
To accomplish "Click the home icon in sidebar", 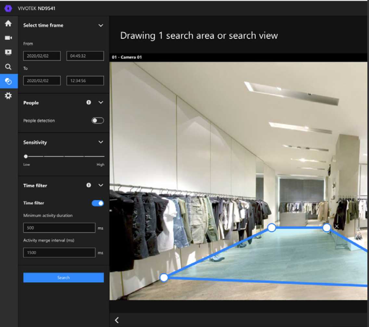I will pyautogui.click(x=8, y=23).
